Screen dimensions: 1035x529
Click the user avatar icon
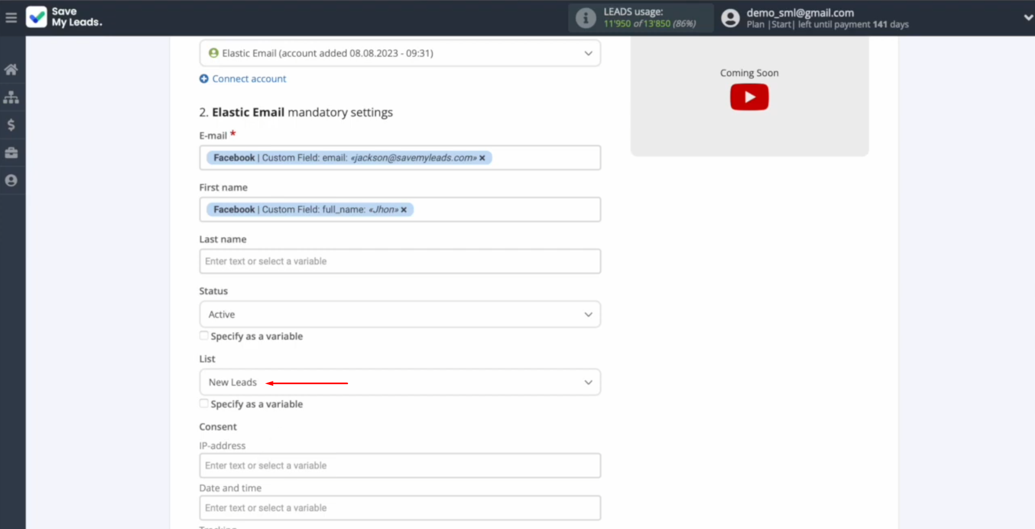click(x=730, y=18)
